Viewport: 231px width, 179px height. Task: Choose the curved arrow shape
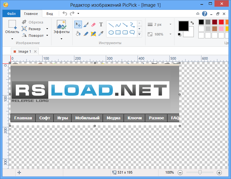click(132, 25)
